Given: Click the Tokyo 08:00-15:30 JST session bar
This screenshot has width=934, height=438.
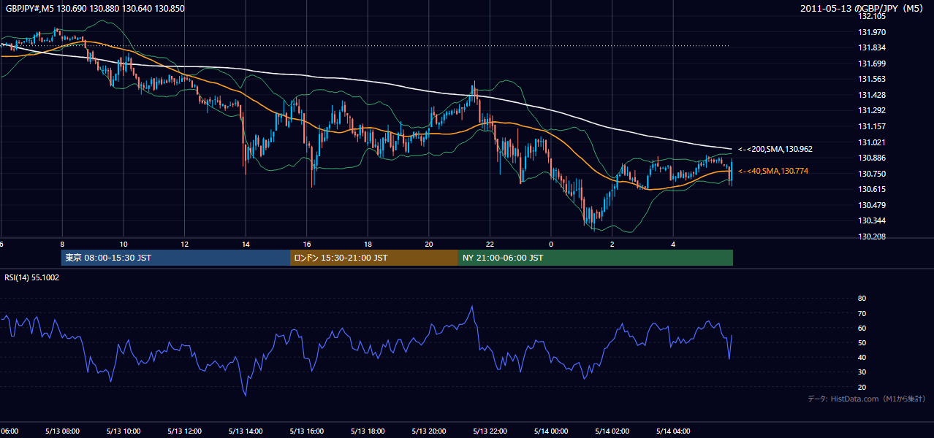Looking at the screenshot, I should tap(175, 258).
